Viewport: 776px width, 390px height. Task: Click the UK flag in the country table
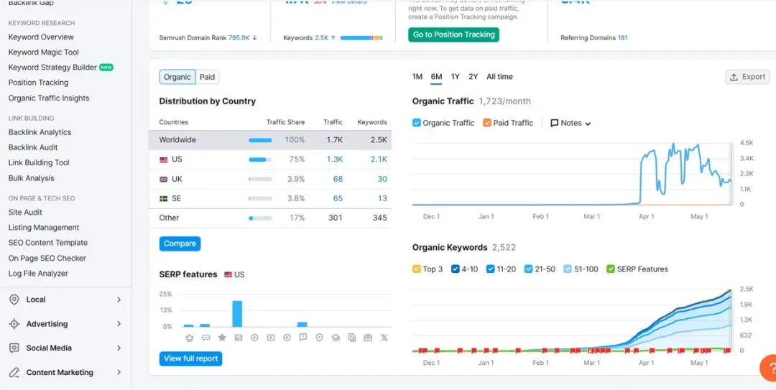click(x=163, y=179)
